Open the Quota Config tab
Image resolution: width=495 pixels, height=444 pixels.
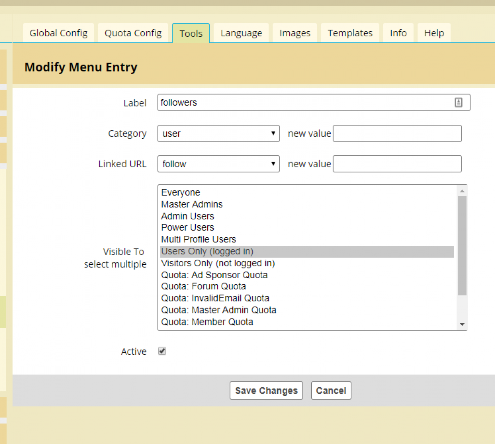coord(133,33)
